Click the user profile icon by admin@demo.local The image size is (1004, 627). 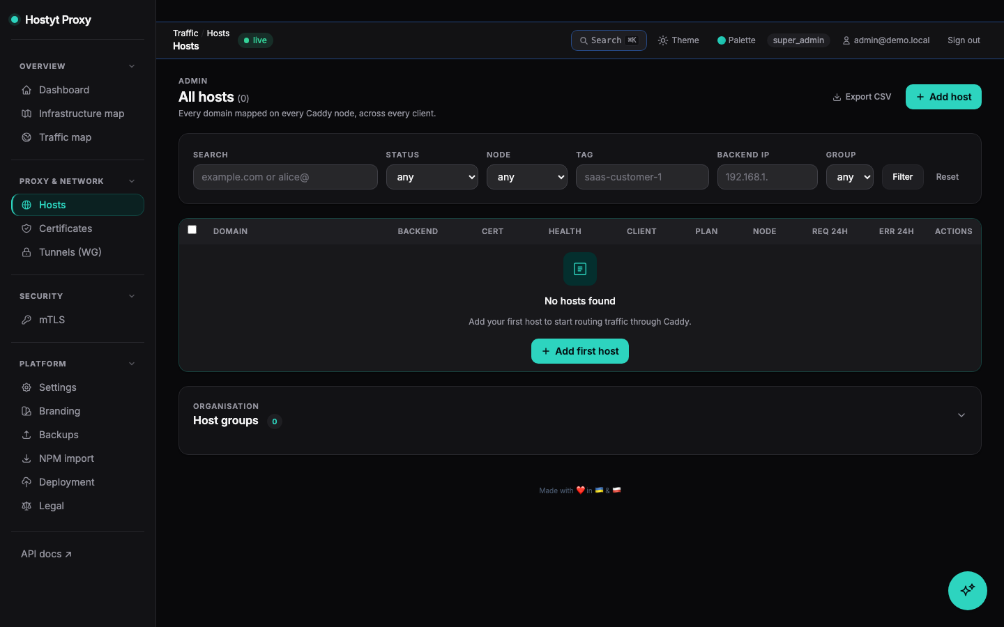click(846, 40)
